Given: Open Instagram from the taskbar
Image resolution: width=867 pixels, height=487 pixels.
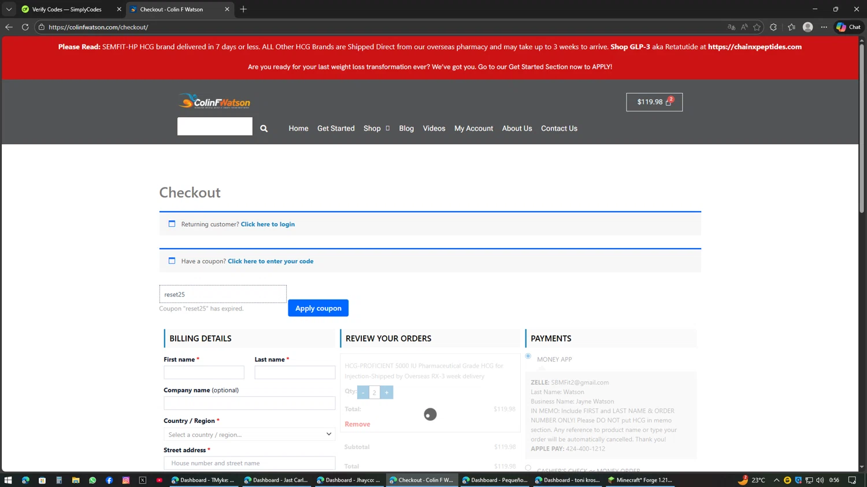Looking at the screenshot, I should pos(126,480).
